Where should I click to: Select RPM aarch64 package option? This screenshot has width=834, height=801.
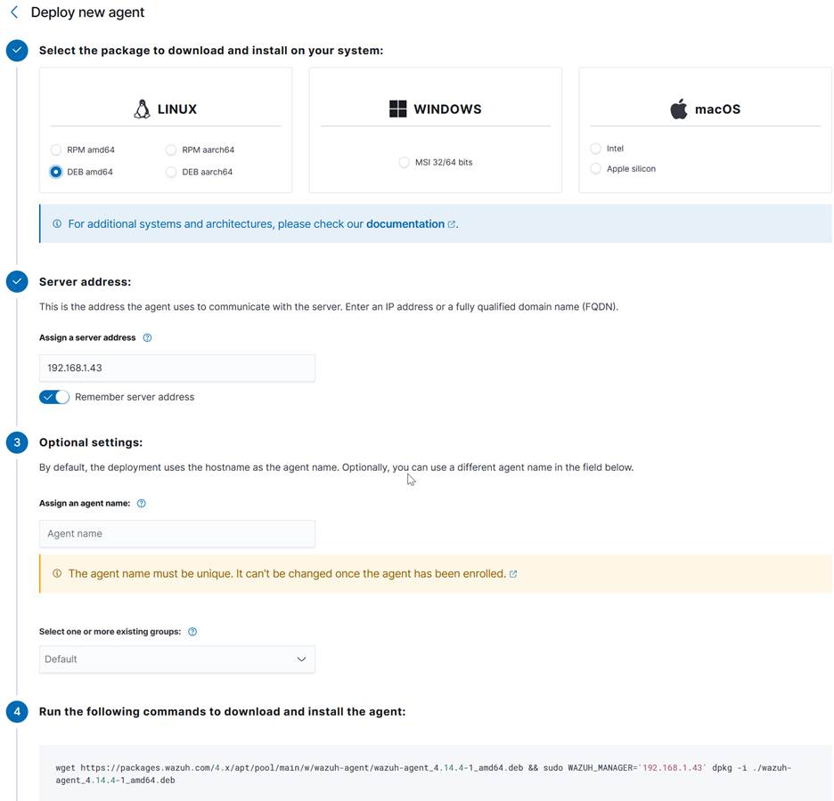coord(171,150)
